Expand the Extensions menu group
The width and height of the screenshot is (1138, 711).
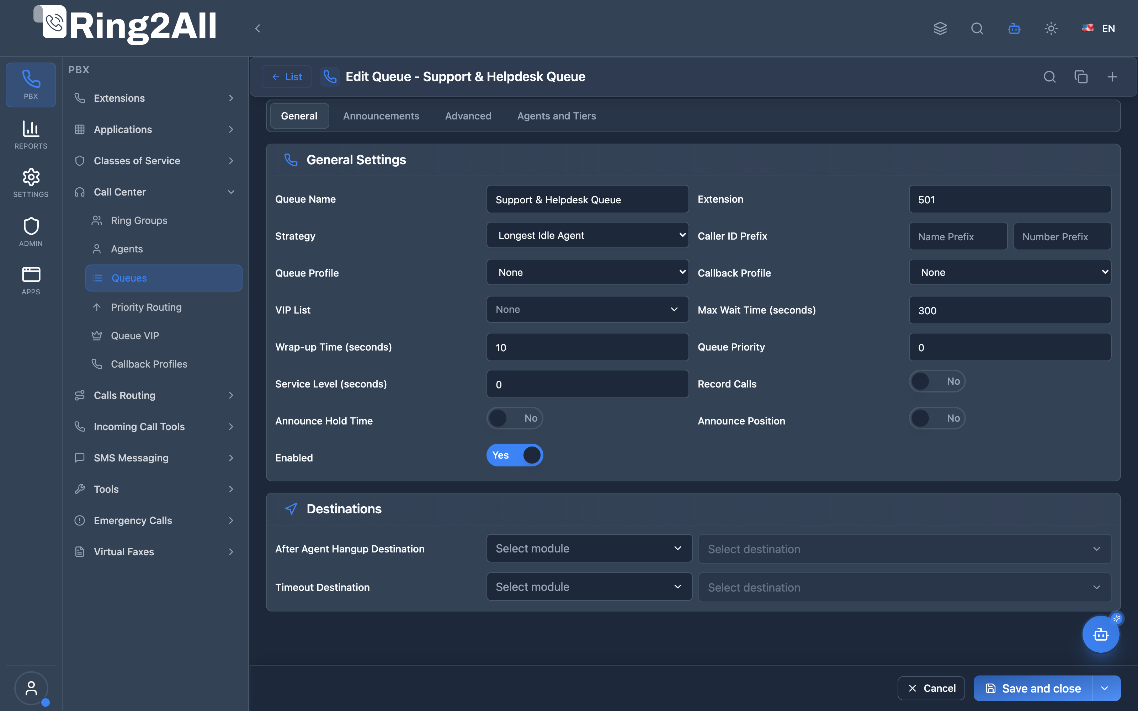[x=155, y=98]
